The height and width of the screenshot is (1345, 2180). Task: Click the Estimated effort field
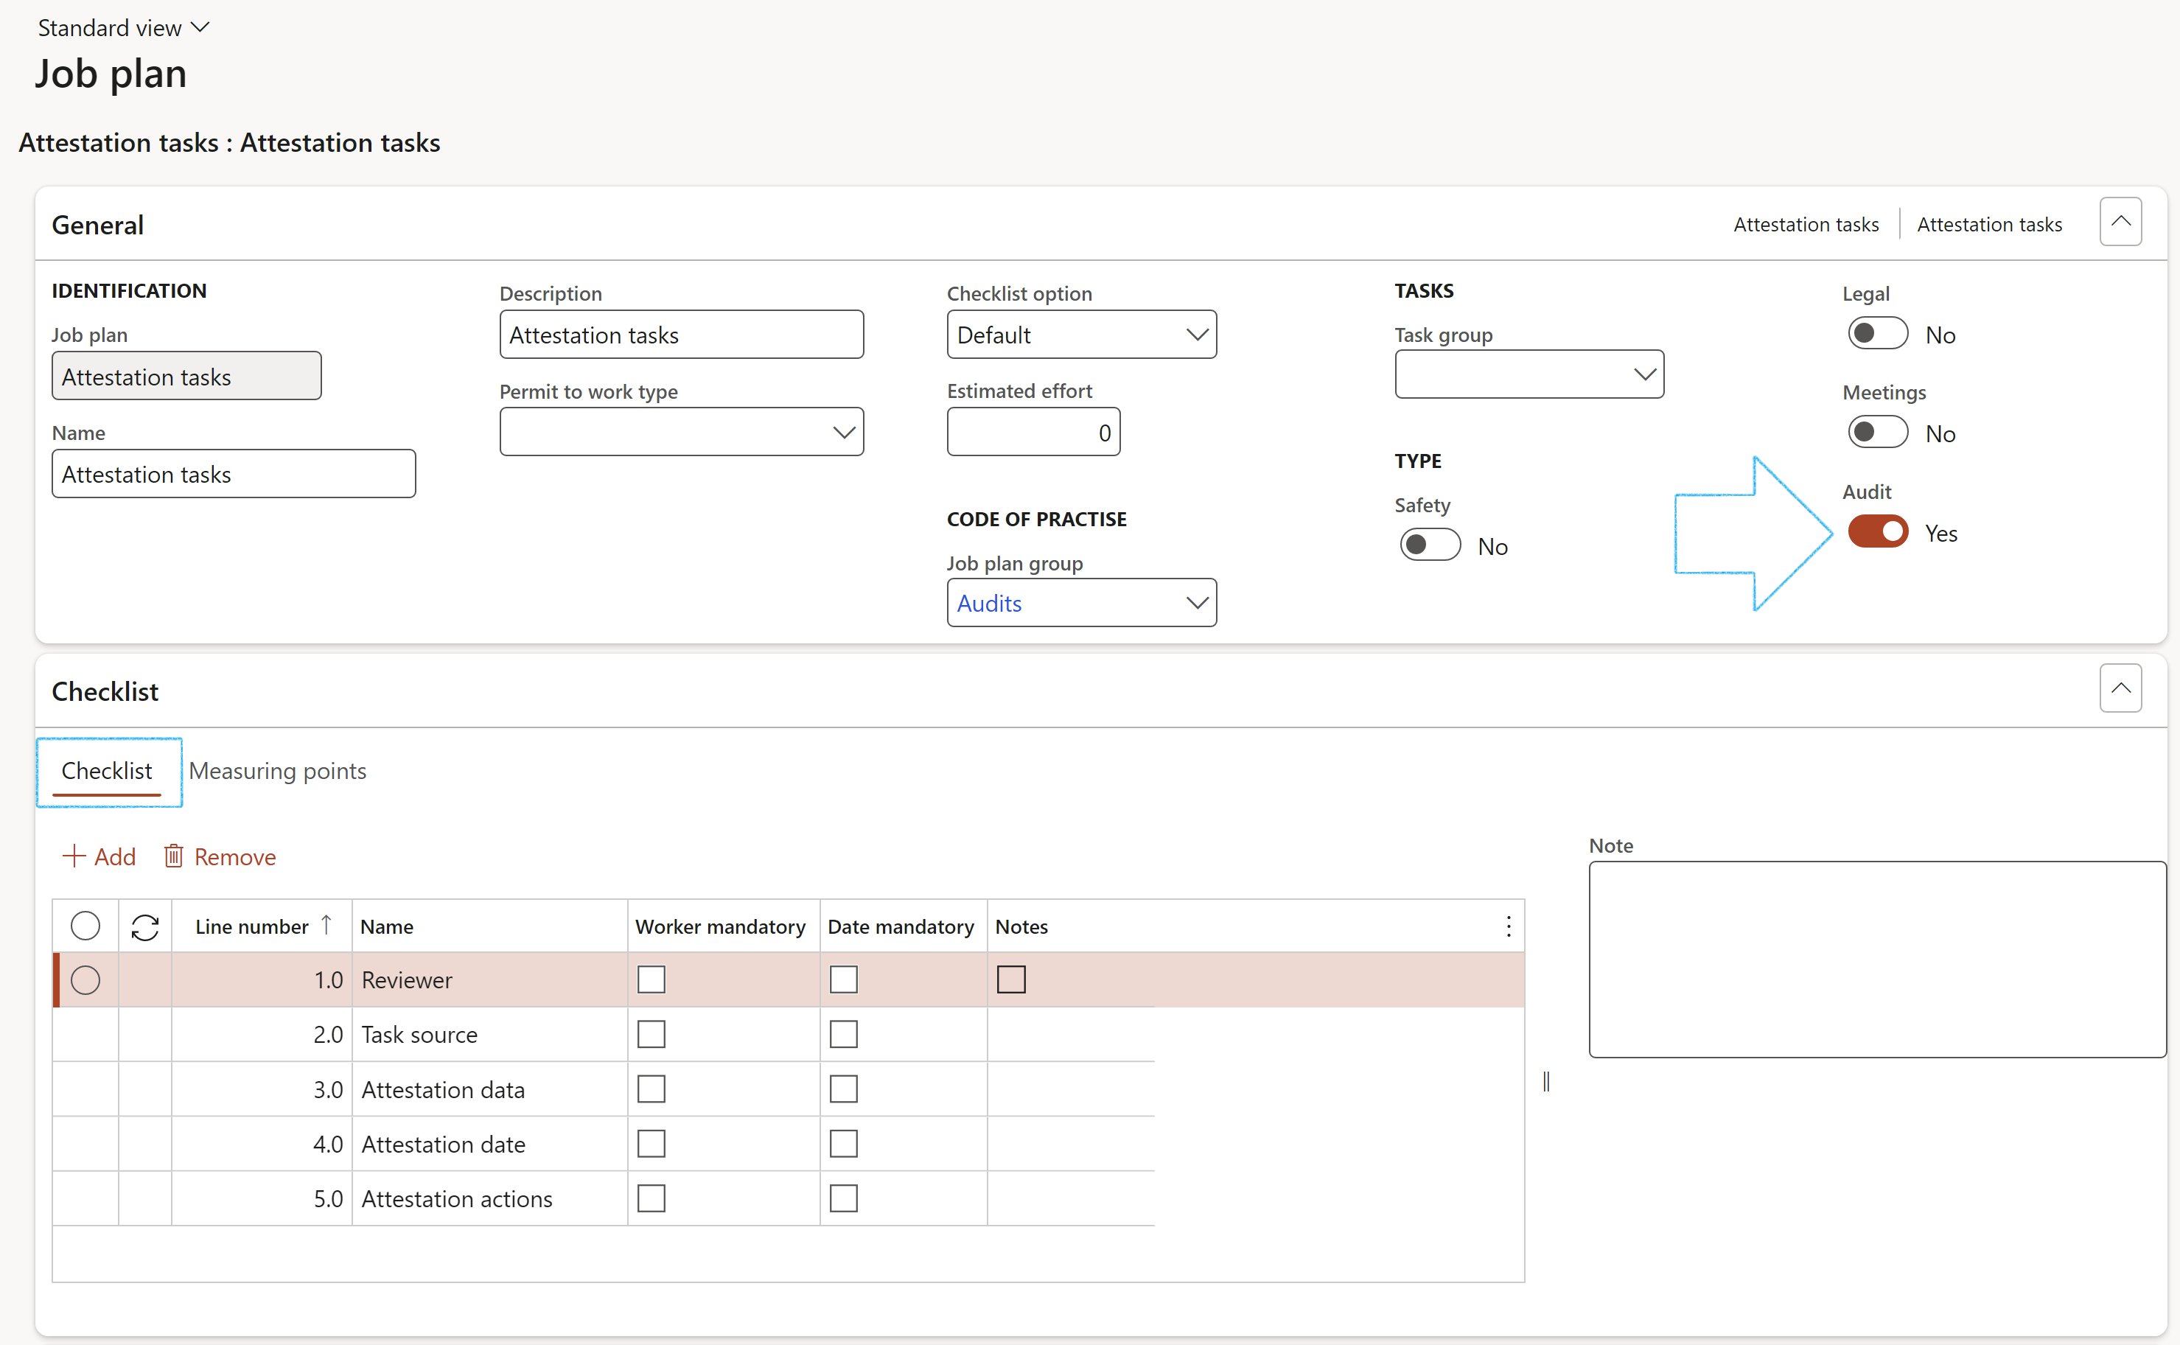click(x=1033, y=433)
